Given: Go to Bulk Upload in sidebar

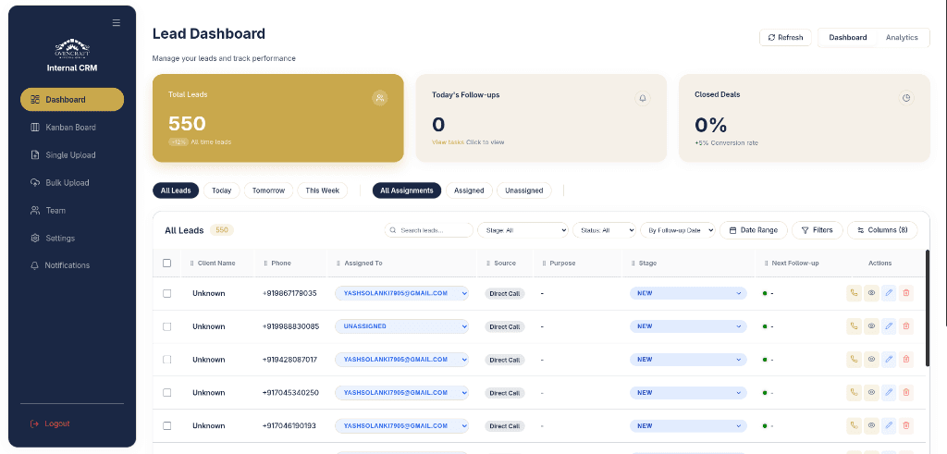Looking at the screenshot, I should (72, 182).
